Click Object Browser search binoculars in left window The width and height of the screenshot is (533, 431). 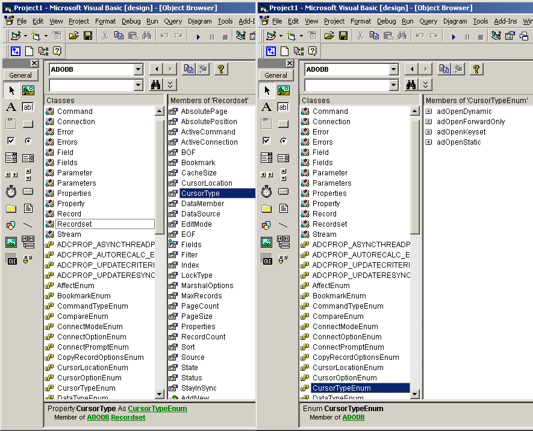[x=156, y=85]
